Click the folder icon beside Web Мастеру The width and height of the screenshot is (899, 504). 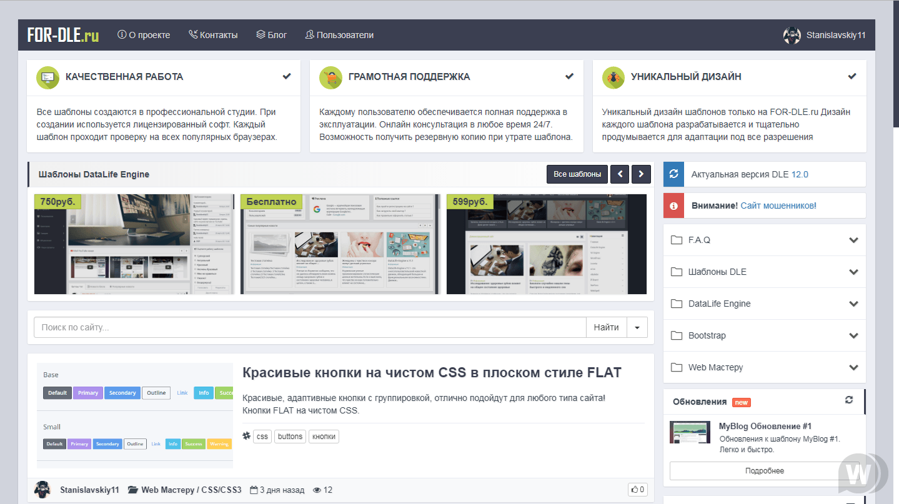676,367
